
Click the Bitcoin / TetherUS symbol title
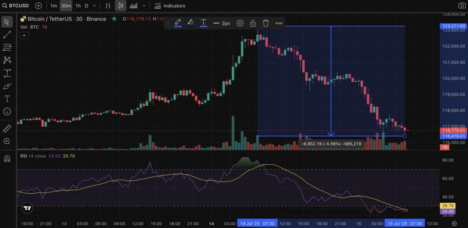[67, 19]
